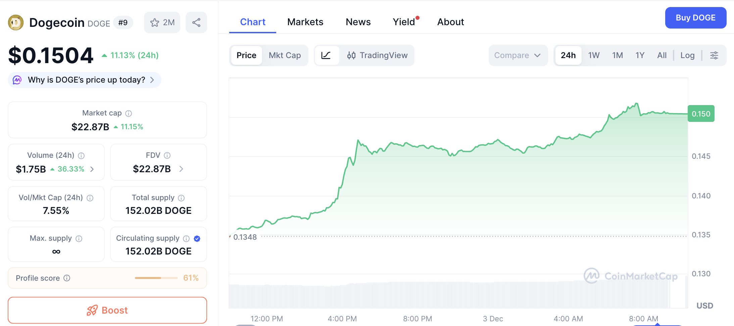This screenshot has height=326, width=734.
Task: Switch chart to Mkt Cap view
Action: pyautogui.click(x=285, y=55)
